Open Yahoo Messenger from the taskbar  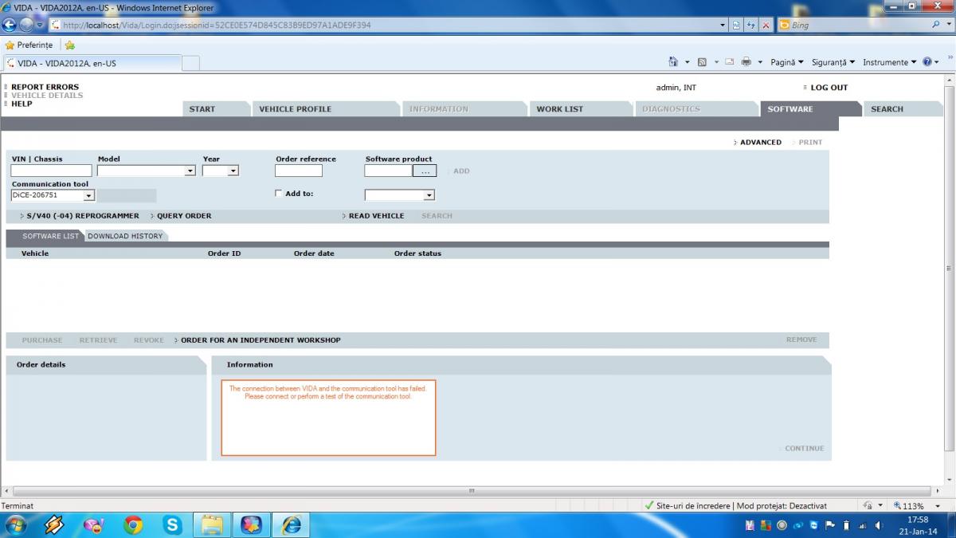tap(94, 524)
